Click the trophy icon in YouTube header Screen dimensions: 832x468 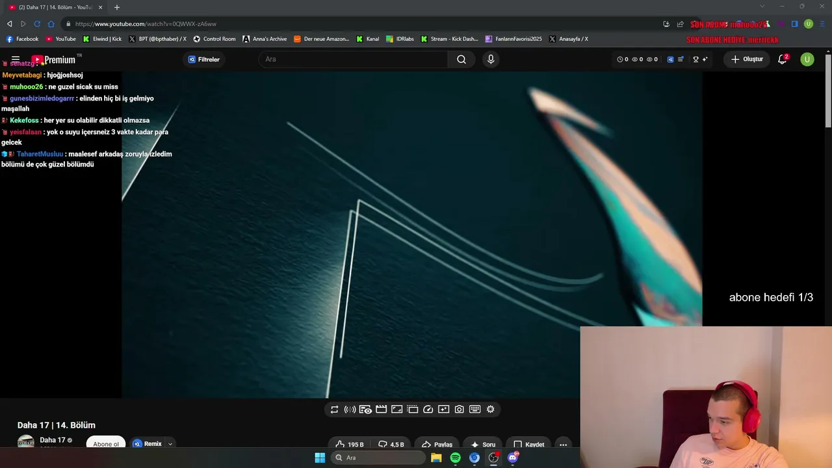pos(695,59)
